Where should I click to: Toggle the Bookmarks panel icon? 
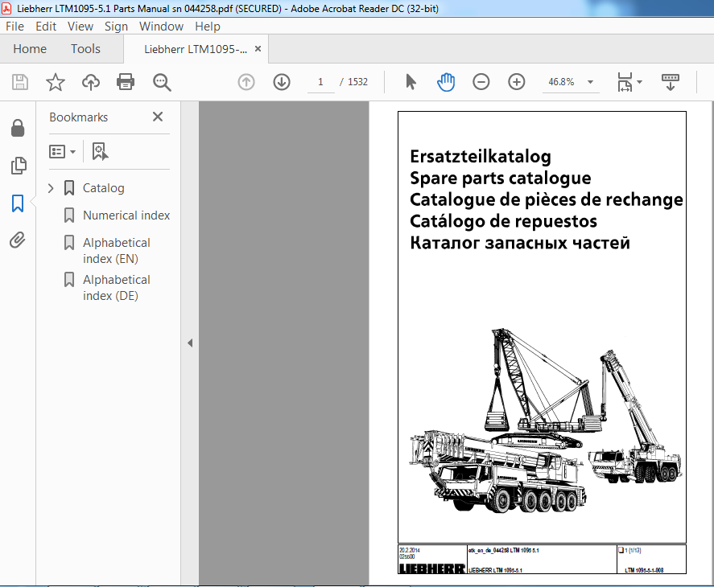coord(18,203)
